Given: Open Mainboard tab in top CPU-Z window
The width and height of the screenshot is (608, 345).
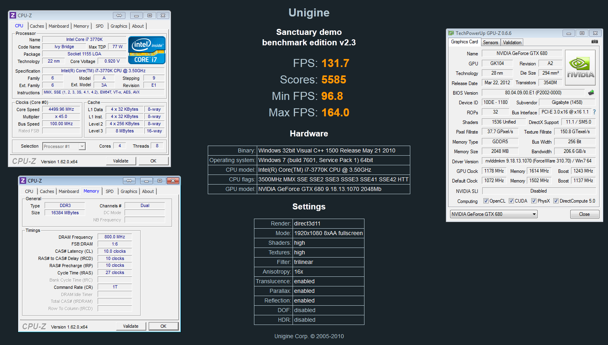Looking at the screenshot, I should click(59, 26).
